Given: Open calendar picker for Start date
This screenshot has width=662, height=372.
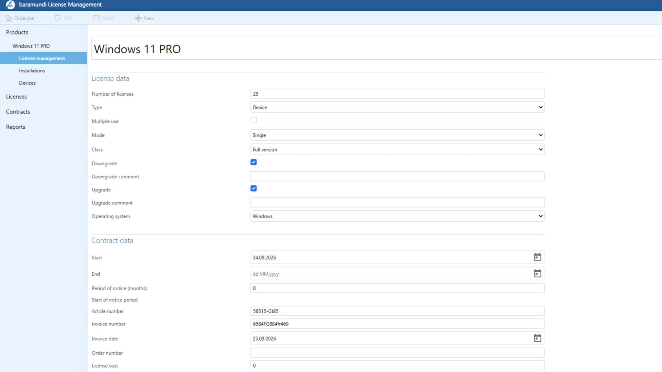Looking at the screenshot, I should tap(537, 257).
